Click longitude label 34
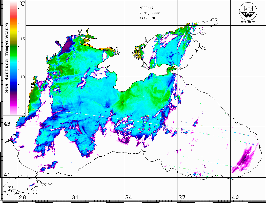This screenshot has width=266, height=203. point(129,197)
